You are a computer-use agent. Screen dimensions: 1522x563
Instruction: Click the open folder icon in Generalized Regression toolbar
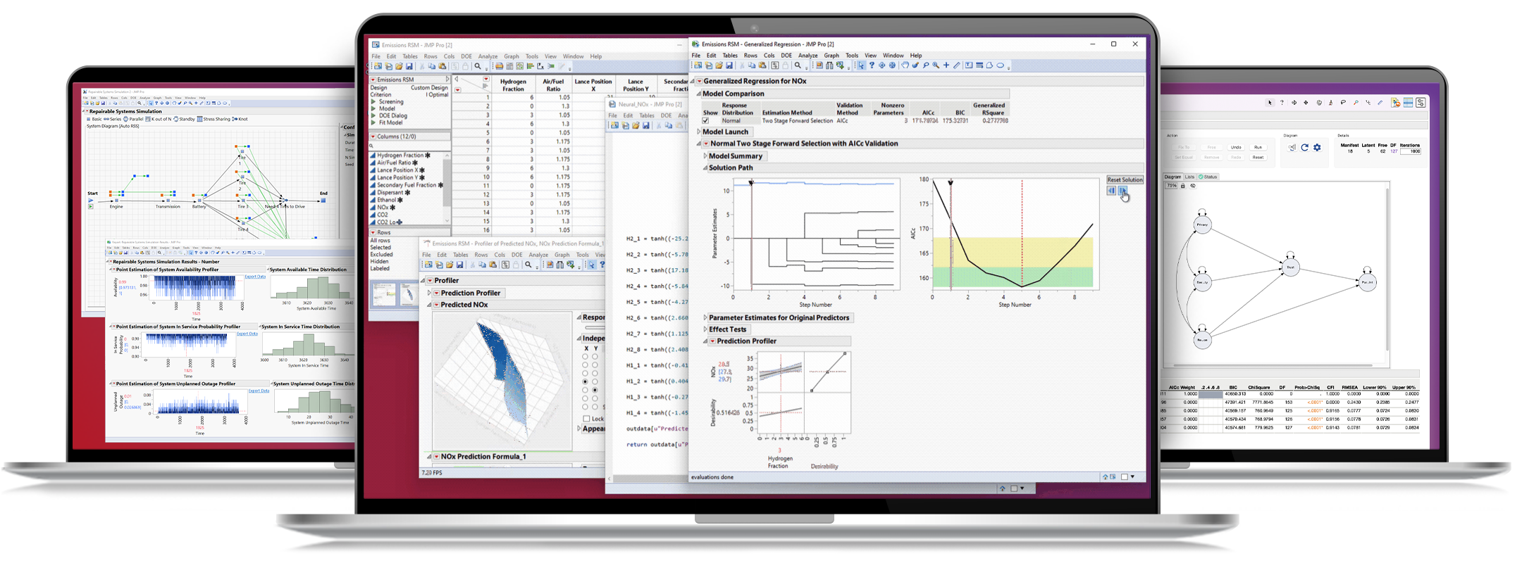719,65
